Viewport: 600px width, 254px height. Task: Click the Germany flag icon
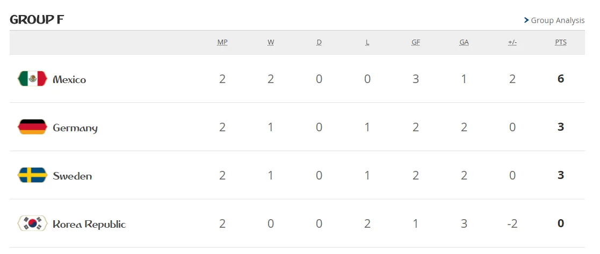tap(33, 127)
